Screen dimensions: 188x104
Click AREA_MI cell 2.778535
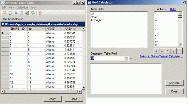click(x=73, y=54)
